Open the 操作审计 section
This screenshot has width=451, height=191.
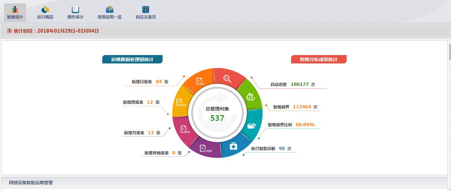(x=75, y=13)
